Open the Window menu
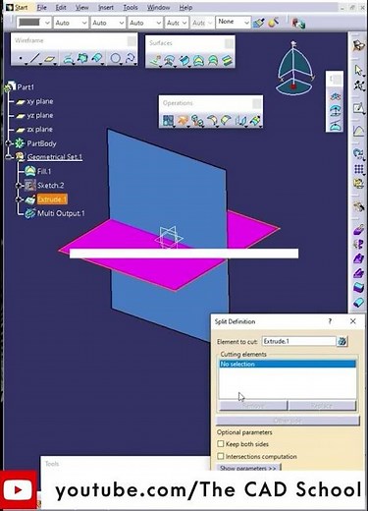This screenshot has width=368, height=511. 158,7
